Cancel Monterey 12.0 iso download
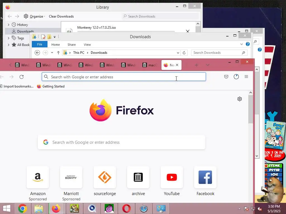 click(187, 31)
